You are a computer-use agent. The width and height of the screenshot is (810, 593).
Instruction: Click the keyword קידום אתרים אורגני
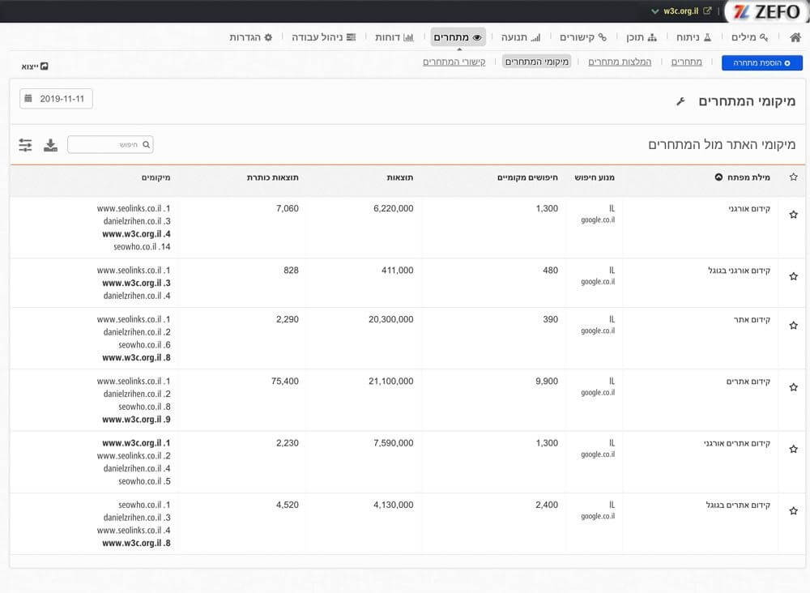point(737,443)
